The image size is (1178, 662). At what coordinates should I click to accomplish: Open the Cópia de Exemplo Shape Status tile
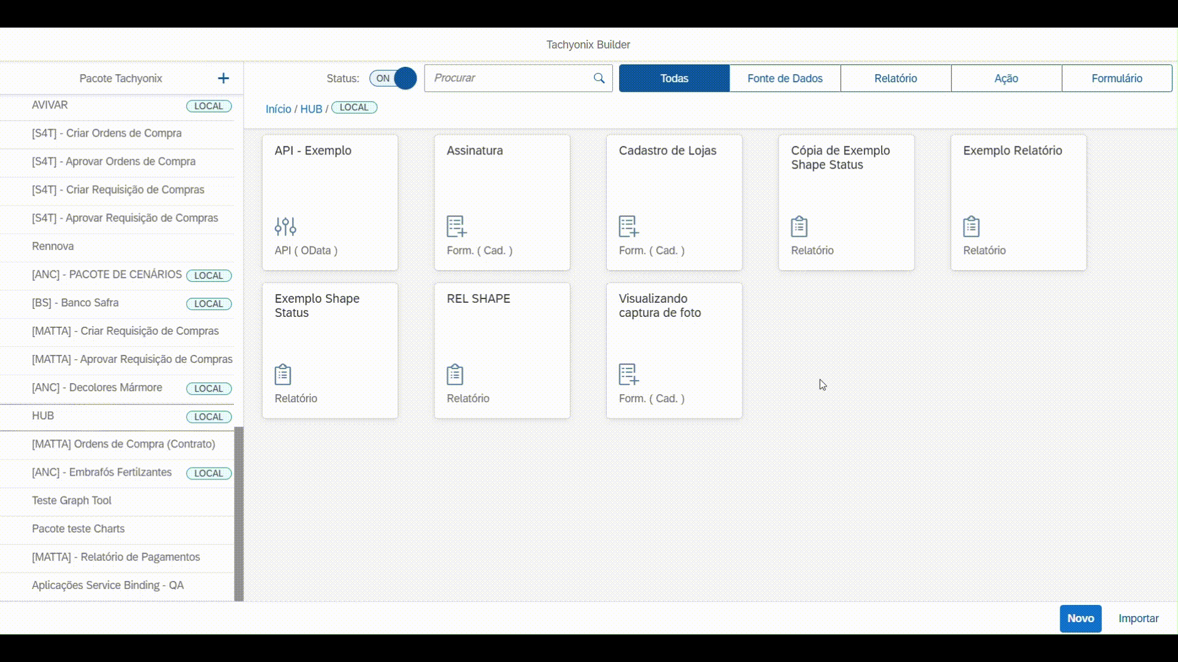(x=846, y=202)
